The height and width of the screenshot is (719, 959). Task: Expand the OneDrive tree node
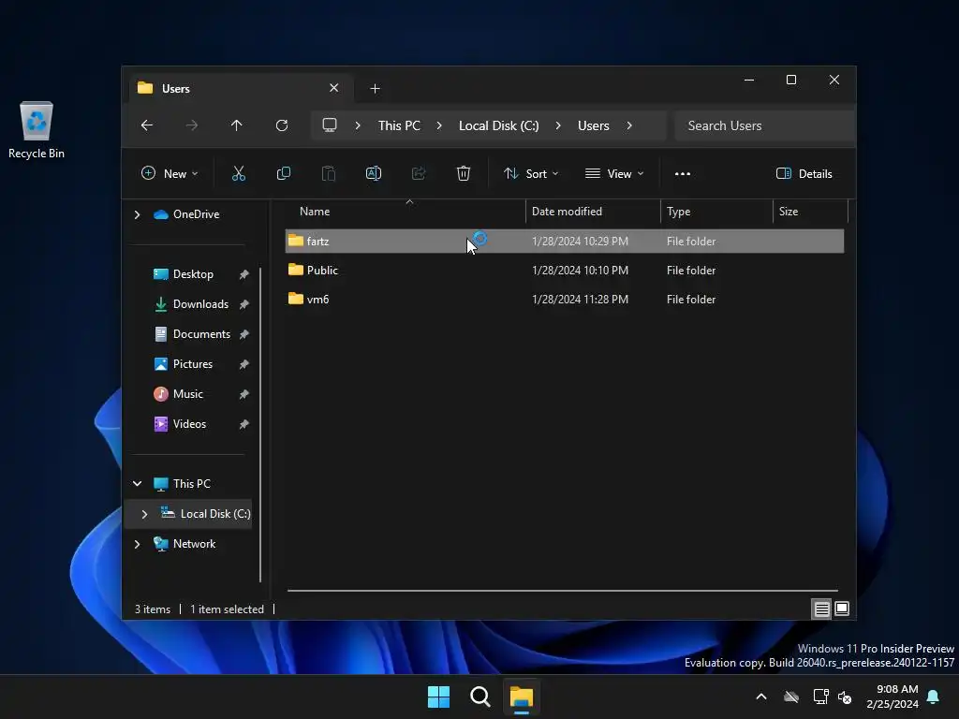point(137,214)
